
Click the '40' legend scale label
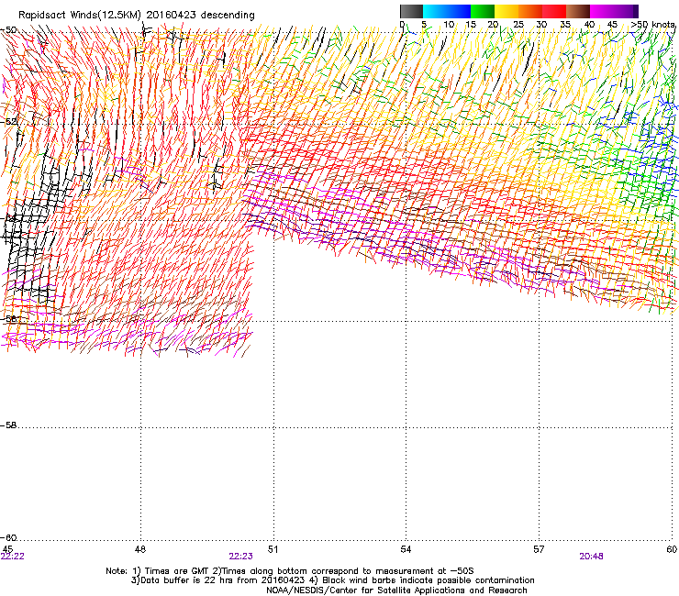coord(589,25)
